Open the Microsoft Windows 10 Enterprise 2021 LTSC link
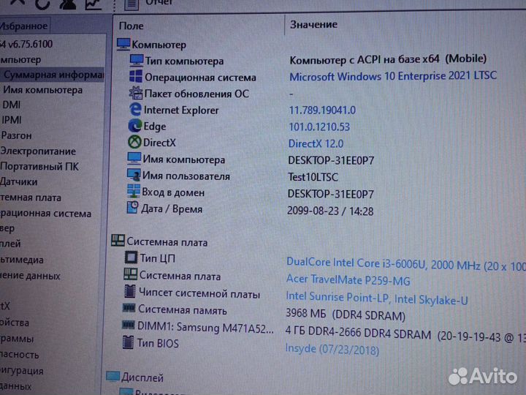 pos(393,76)
